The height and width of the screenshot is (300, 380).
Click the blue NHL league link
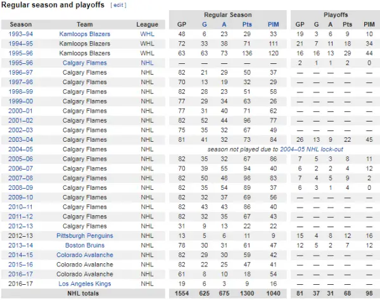[x=147, y=63]
